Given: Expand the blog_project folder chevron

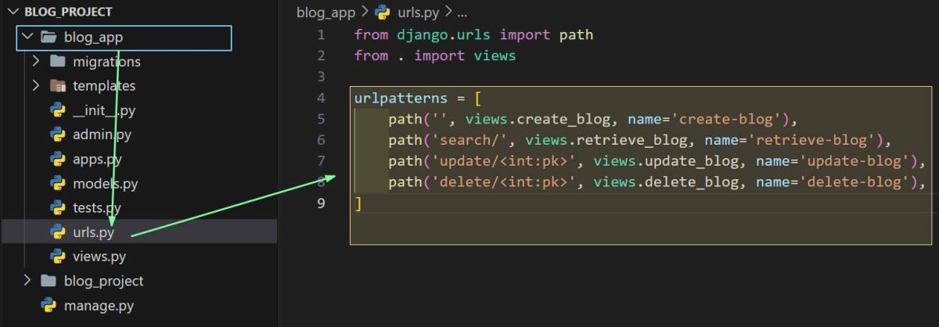Looking at the screenshot, I should click(27, 280).
